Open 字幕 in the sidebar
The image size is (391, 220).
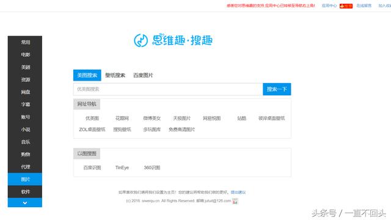point(25,105)
